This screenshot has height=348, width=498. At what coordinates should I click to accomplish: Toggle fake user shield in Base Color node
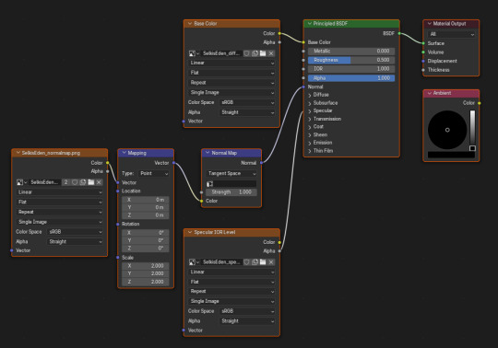click(246, 53)
